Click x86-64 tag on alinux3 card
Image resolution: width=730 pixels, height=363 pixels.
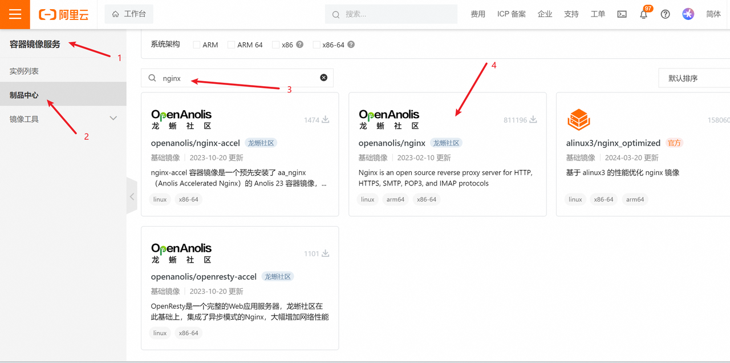[604, 199]
